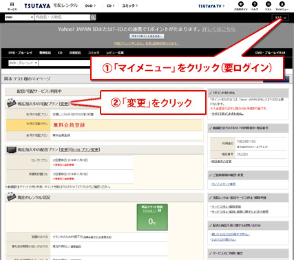Select the コミック tab in black navbar
The image size is (294, 260).
pyautogui.click(x=94, y=53)
